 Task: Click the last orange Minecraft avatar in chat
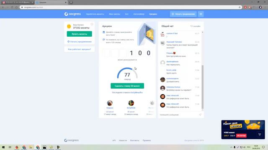pyautogui.click(x=162, y=105)
